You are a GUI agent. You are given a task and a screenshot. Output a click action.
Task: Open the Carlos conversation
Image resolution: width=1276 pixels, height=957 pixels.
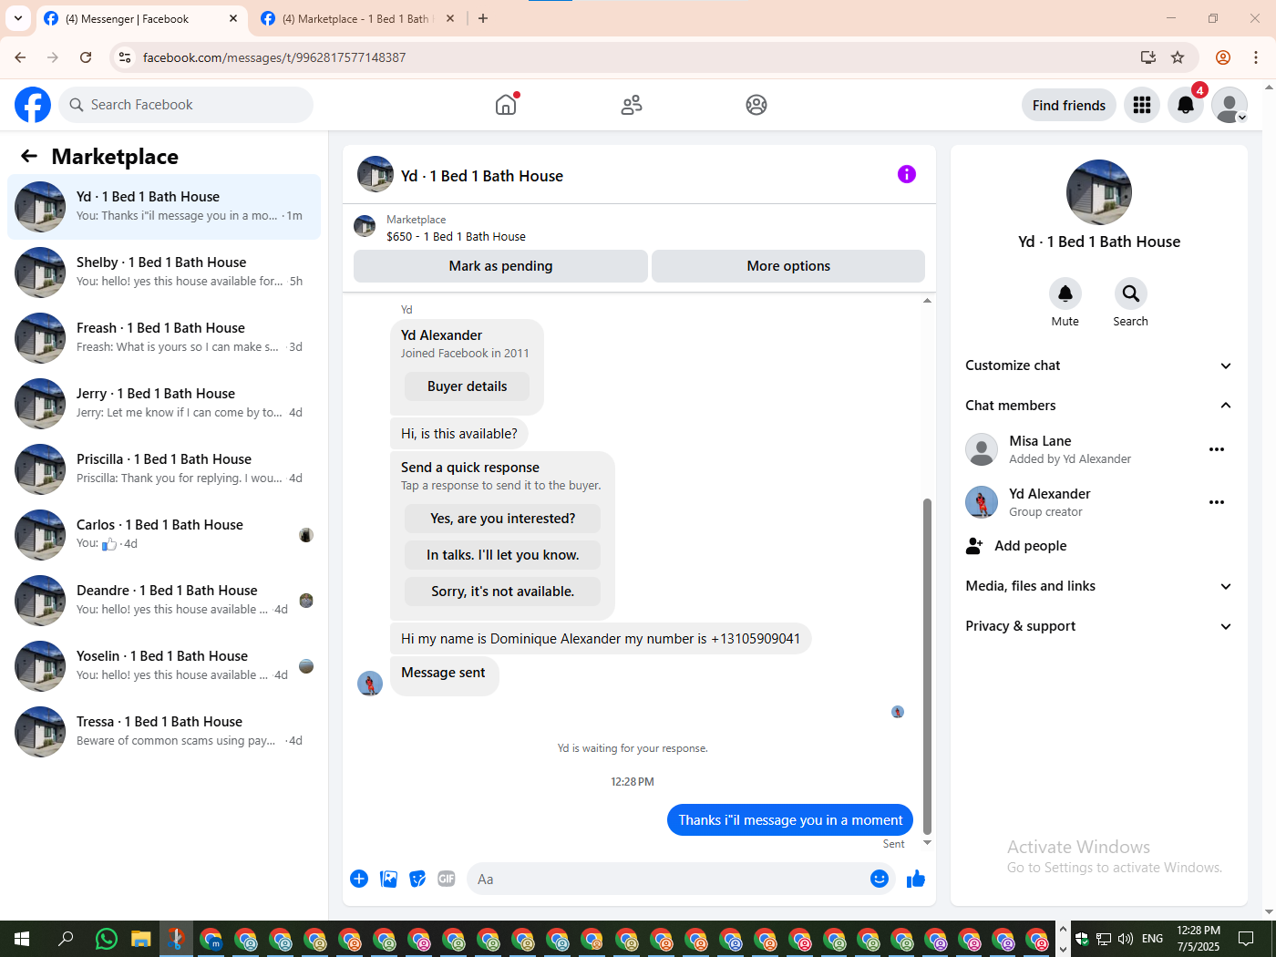pyautogui.click(x=164, y=535)
